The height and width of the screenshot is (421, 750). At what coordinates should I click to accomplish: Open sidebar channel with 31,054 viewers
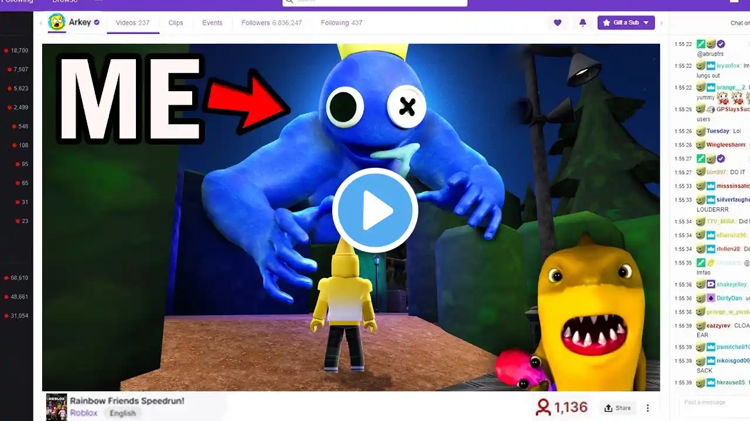click(x=16, y=316)
